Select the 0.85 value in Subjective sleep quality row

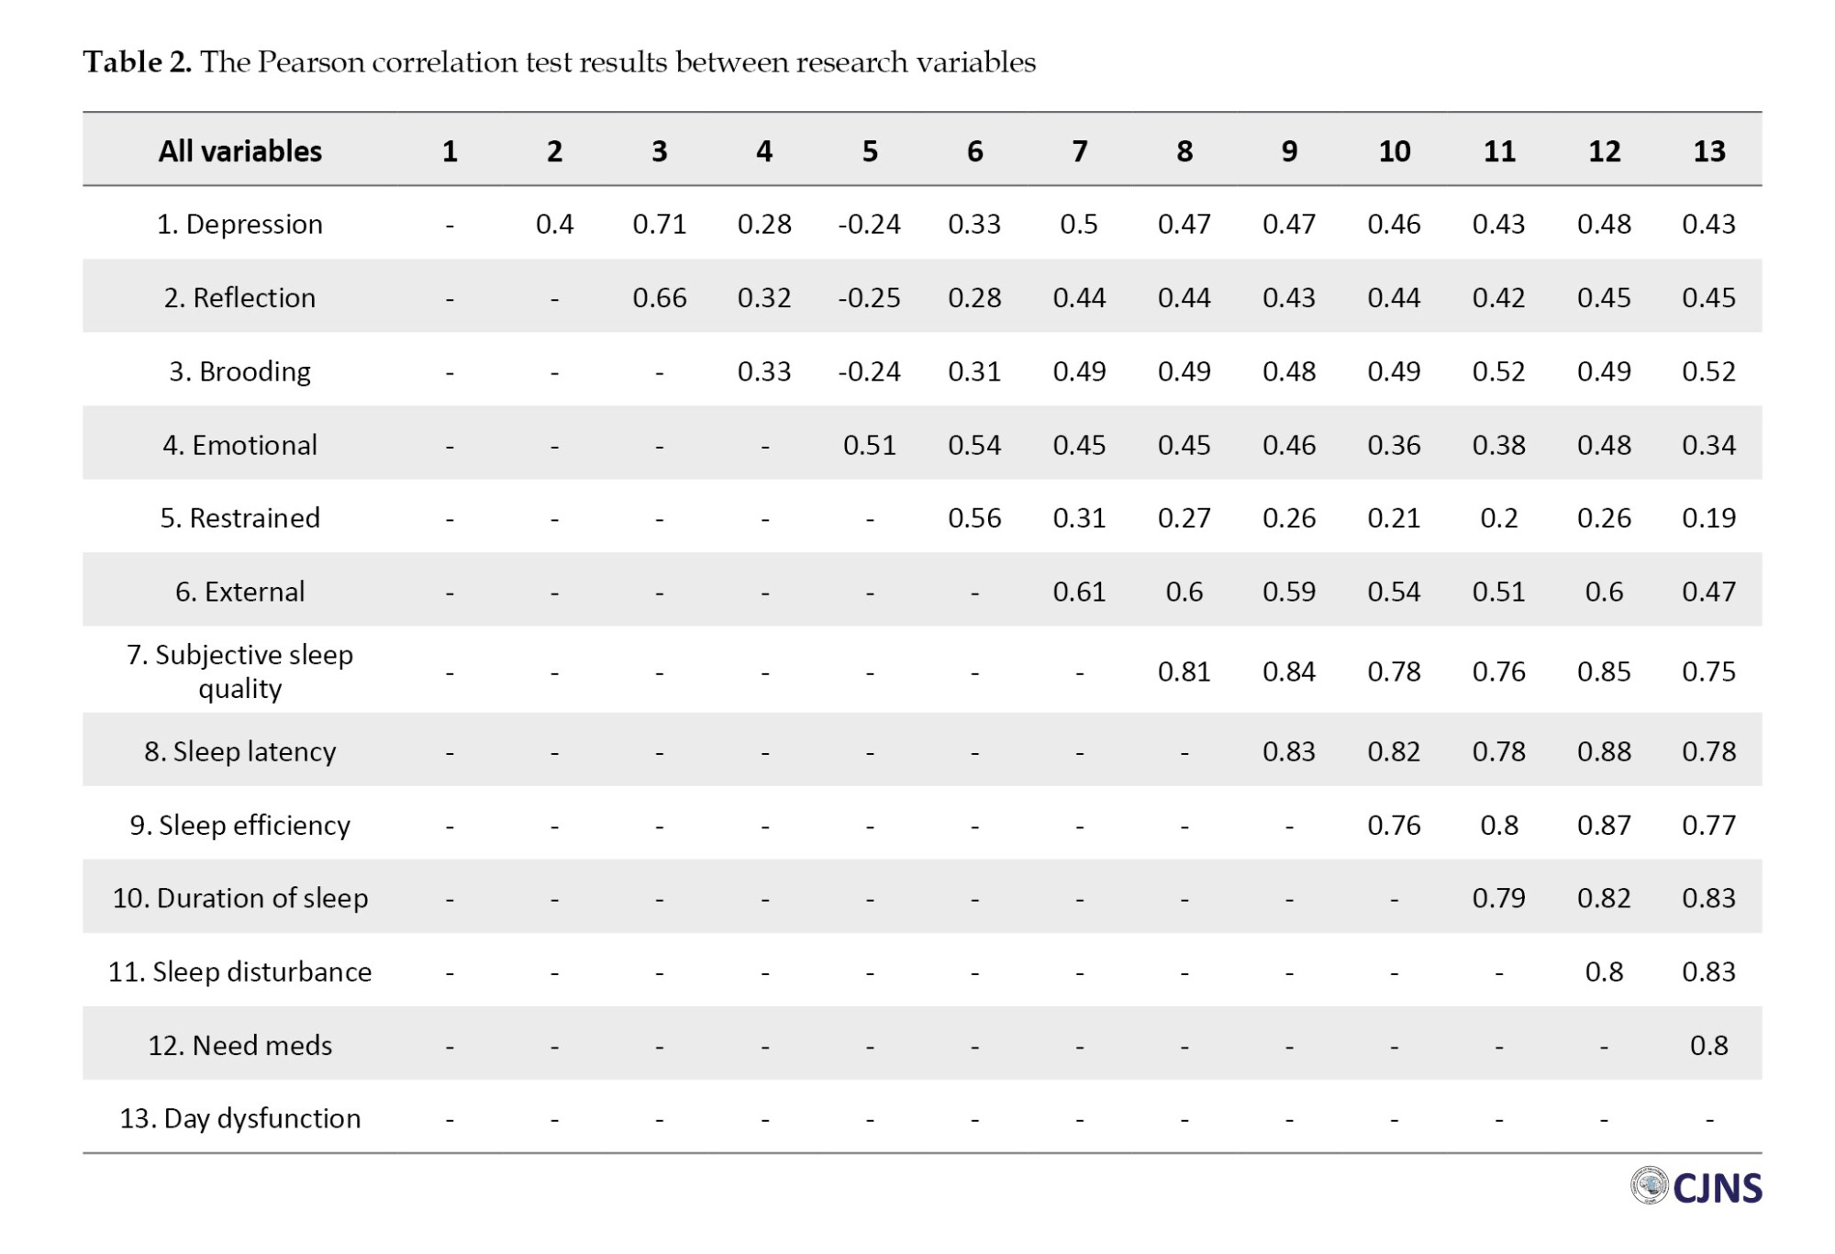click(1604, 671)
